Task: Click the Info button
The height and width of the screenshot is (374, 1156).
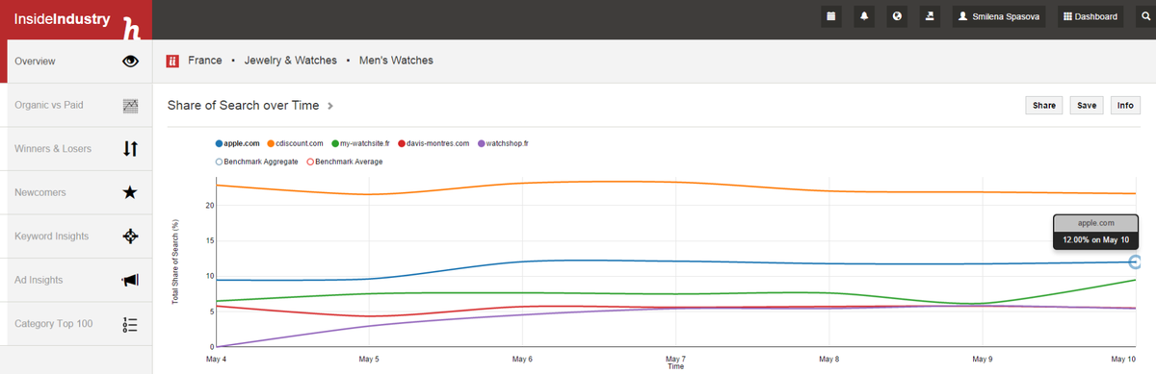Action: pos(1124,106)
